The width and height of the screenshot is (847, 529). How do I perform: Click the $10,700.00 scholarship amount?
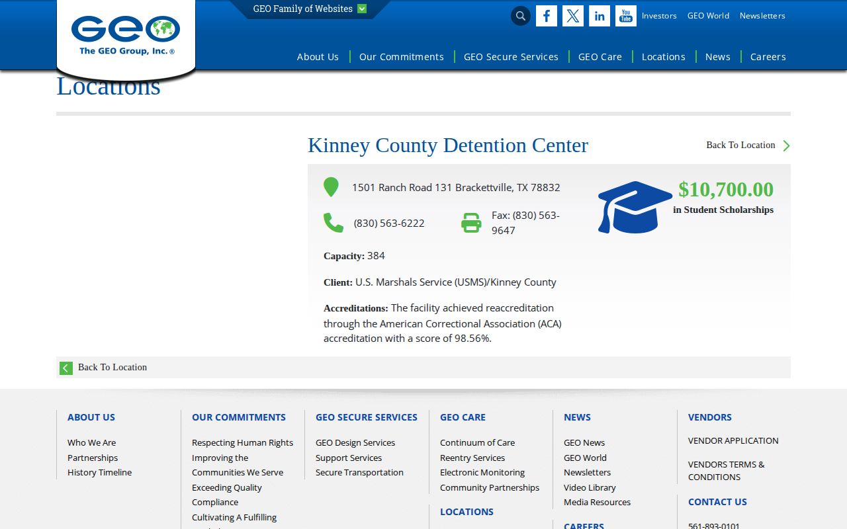pyautogui.click(x=726, y=190)
